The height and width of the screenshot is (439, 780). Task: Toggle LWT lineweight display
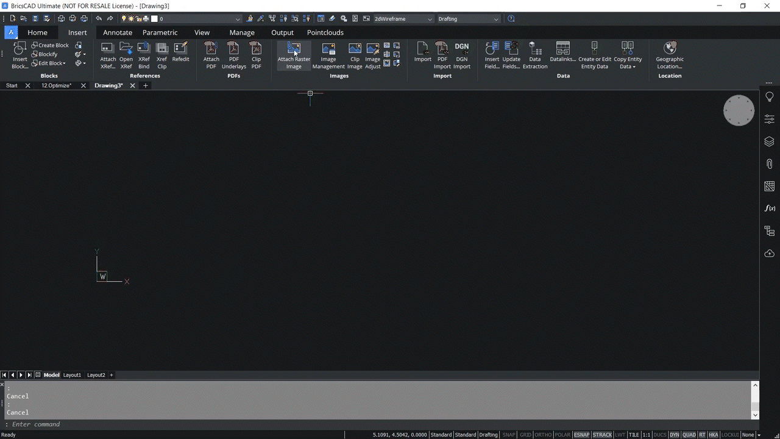[620, 435]
